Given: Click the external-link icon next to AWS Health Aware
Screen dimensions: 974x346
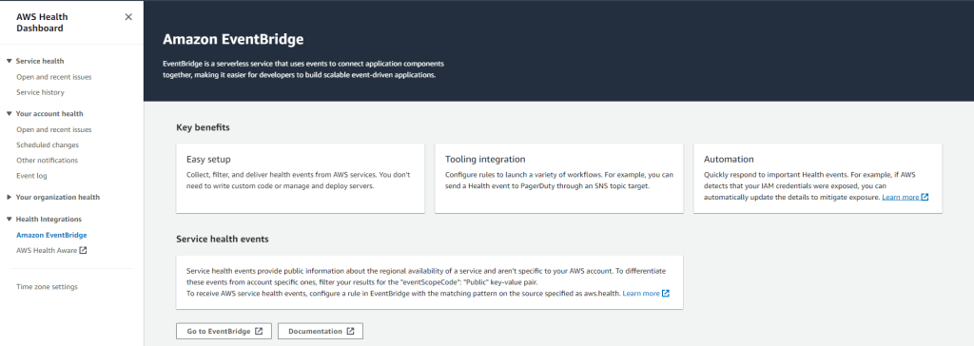Looking at the screenshot, I should click(x=84, y=250).
